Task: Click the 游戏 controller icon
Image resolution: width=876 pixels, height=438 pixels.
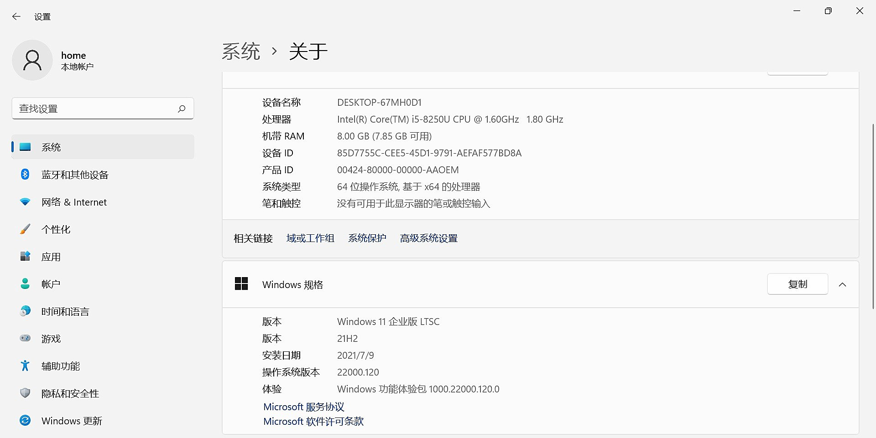Action: pyautogui.click(x=25, y=338)
